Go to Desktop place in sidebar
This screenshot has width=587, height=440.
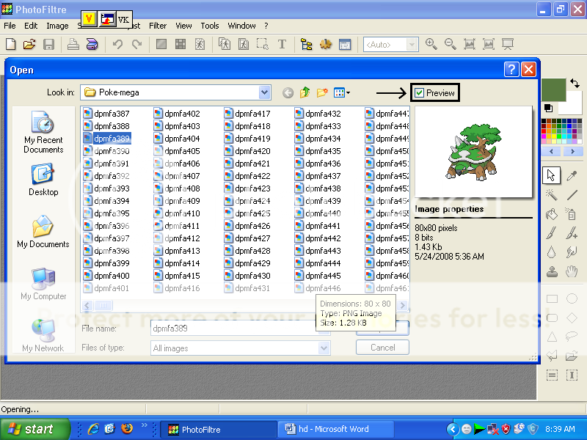pyautogui.click(x=43, y=180)
